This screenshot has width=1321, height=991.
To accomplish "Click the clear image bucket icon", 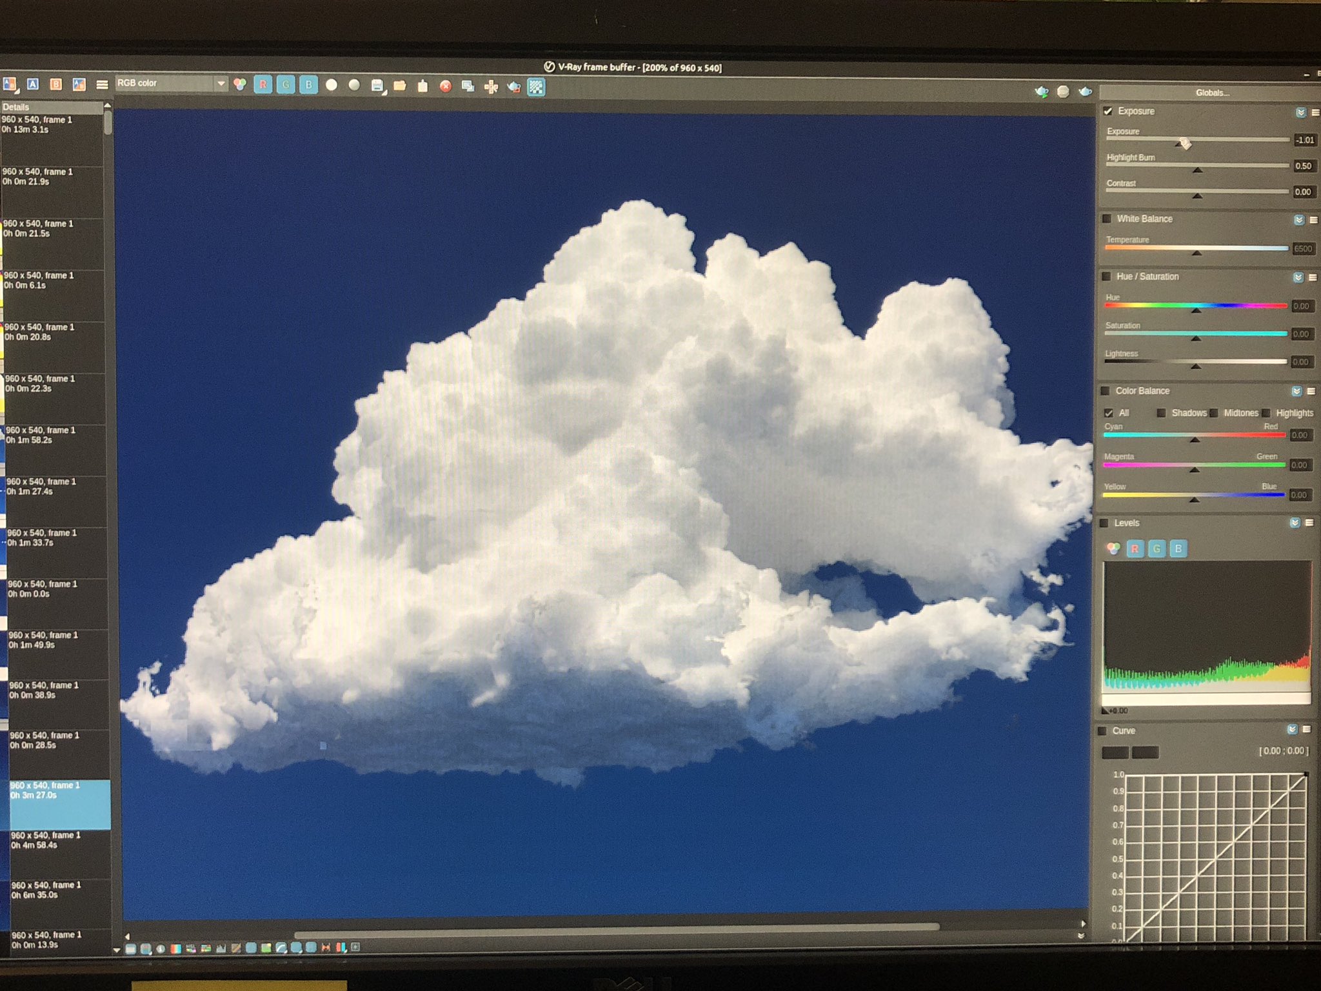I will click(x=422, y=85).
